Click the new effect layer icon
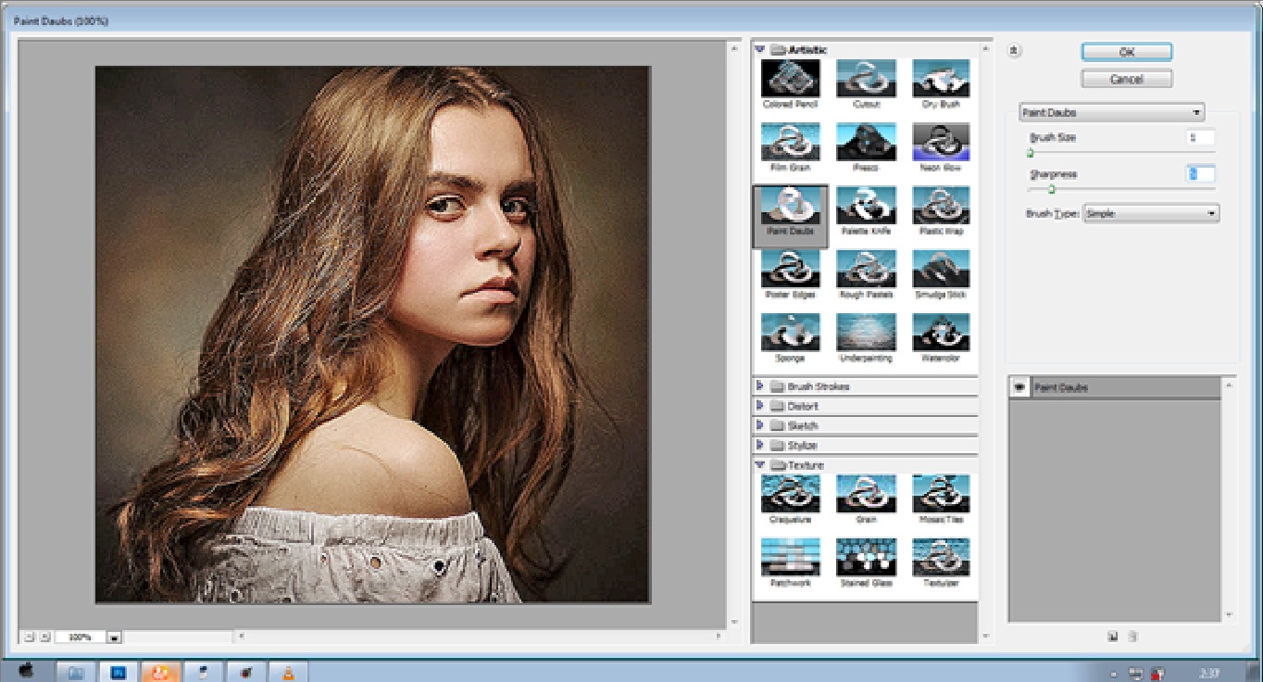The image size is (1263, 682). tap(1113, 636)
